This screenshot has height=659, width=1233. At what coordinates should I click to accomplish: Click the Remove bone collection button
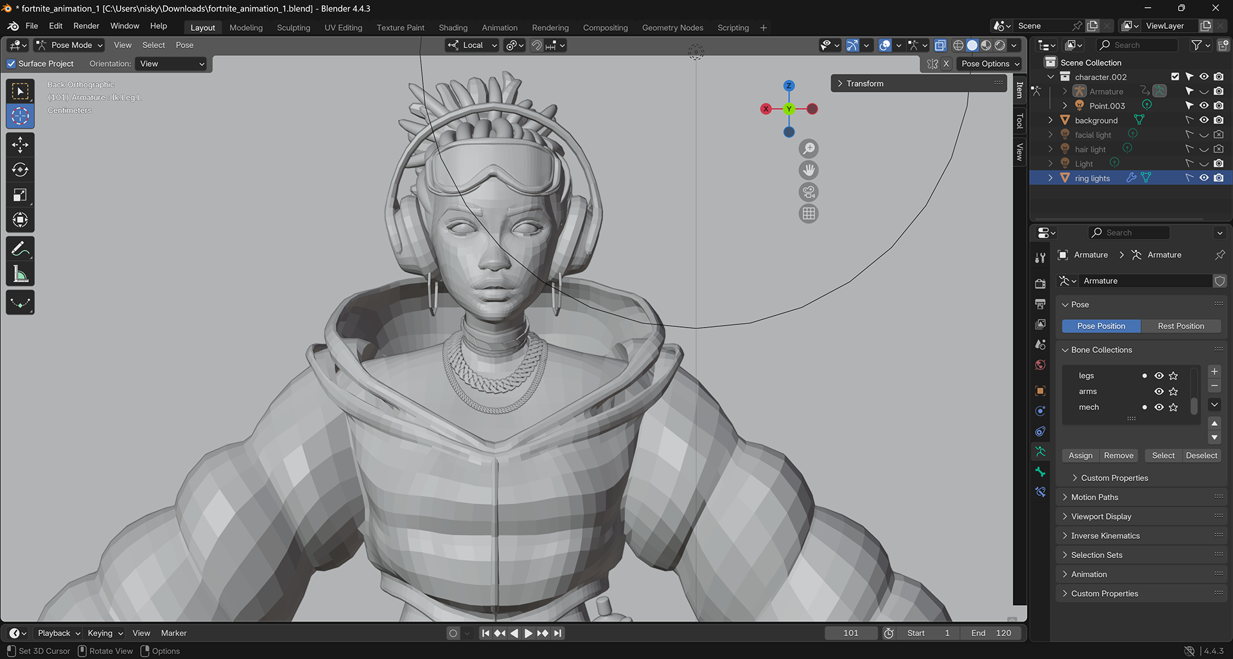1119,455
